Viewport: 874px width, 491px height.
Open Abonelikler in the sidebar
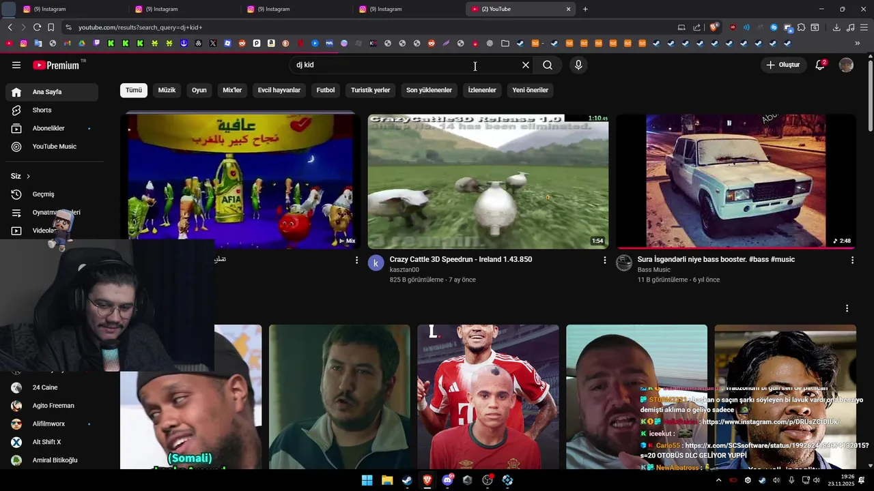[52, 128]
